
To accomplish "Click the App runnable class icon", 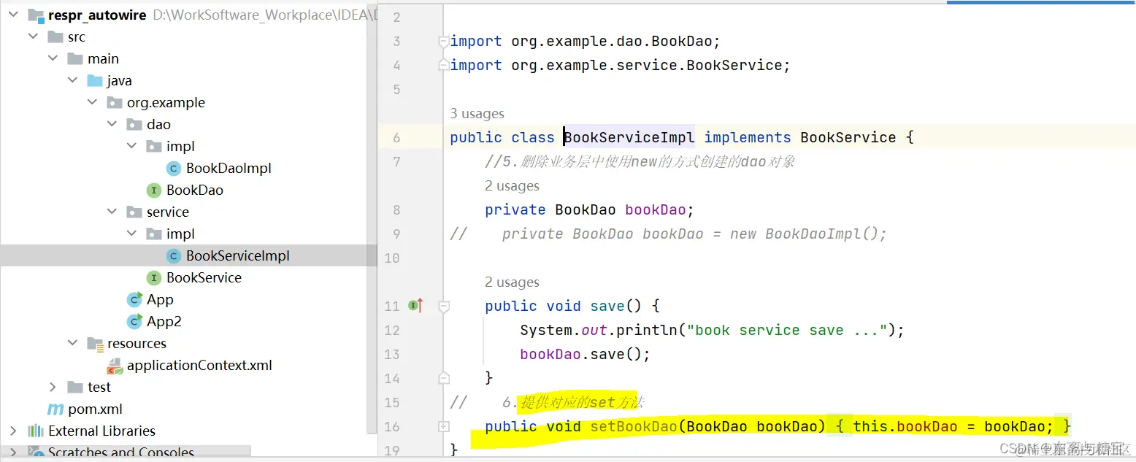I will [x=134, y=299].
